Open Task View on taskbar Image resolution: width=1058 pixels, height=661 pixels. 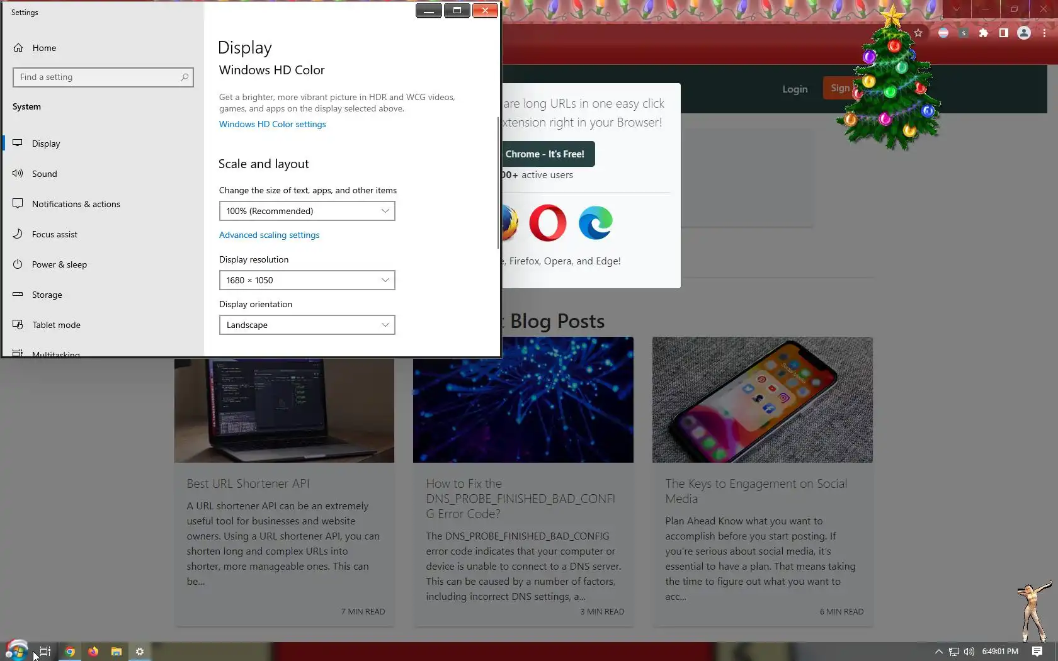[45, 652]
